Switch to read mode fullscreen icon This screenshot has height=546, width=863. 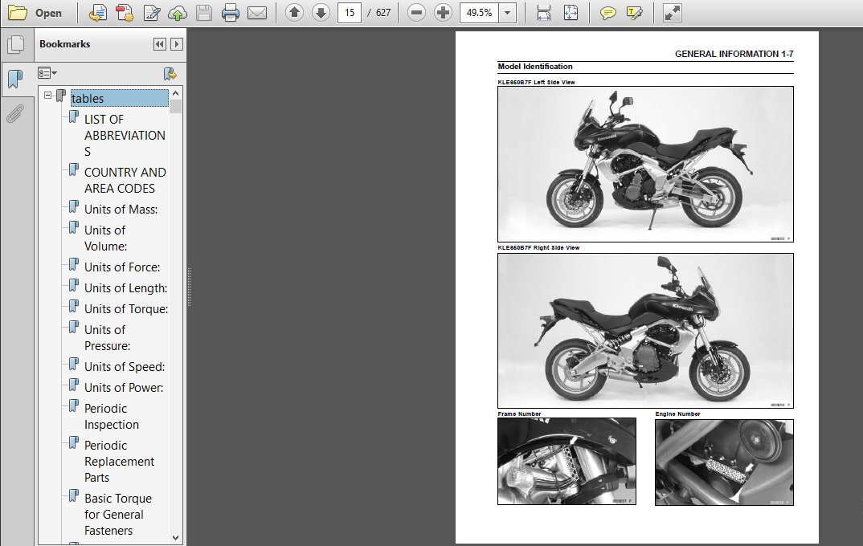pos(672,13)
